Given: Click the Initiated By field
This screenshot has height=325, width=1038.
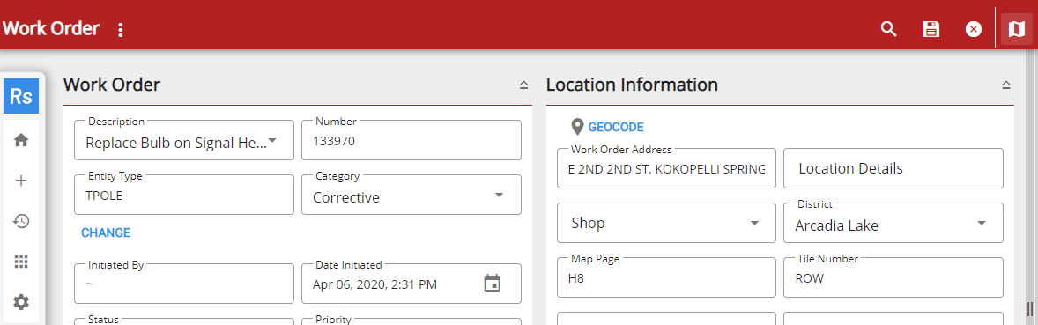Looking at the screenshot, I should click(184, 284).
